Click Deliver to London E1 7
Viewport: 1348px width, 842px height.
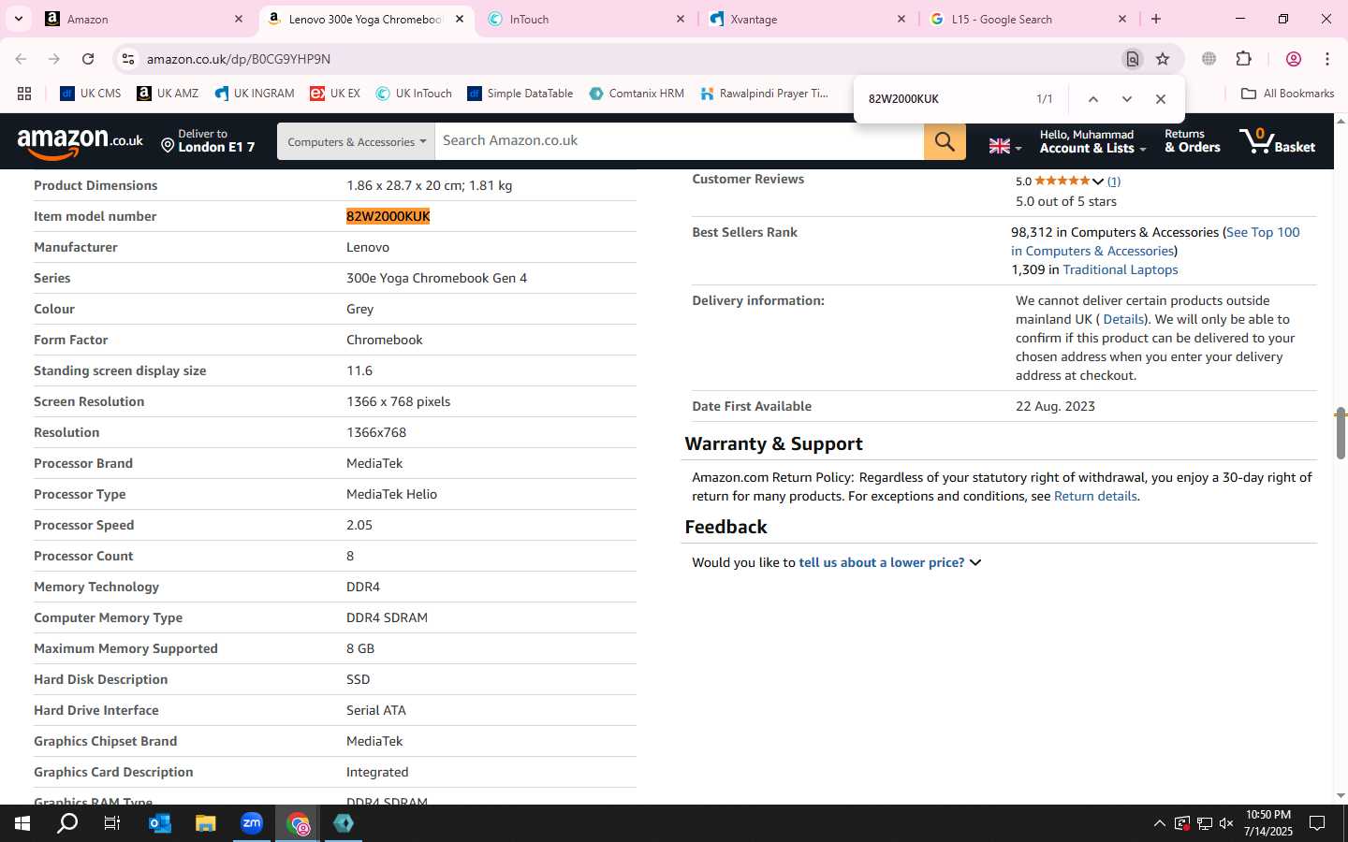pyautogui.click(x=208, y=141)
